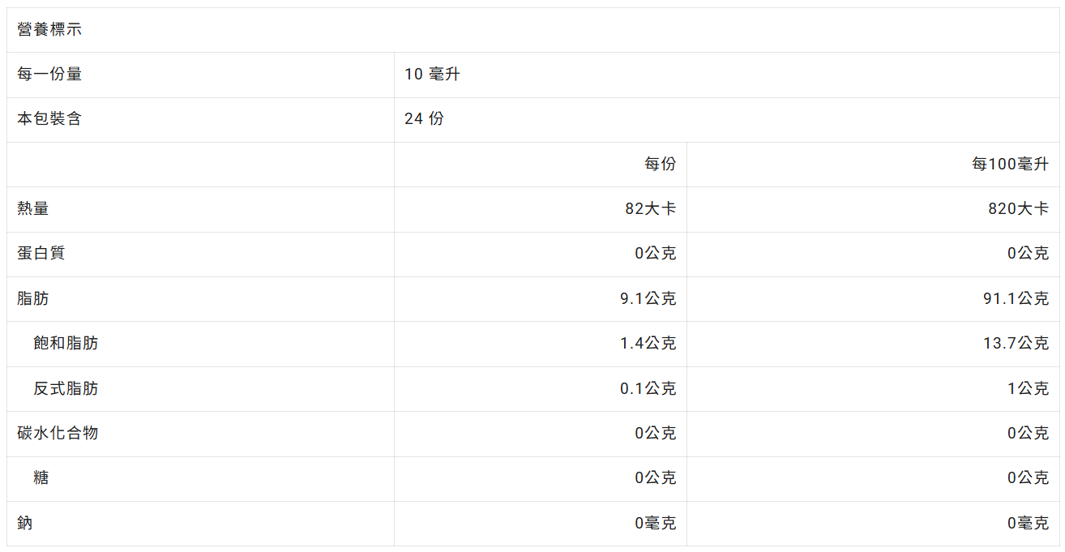This screenshot has height=552, width=1065.
Task: Select the 91.1公克 value
Action: pos(1016,299)
